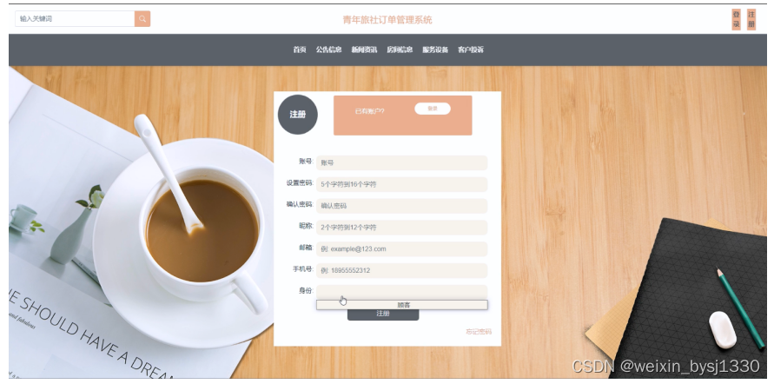Open the 注册 link in top-right header
This screenshot has width=774, height=384.
[751, 19]
